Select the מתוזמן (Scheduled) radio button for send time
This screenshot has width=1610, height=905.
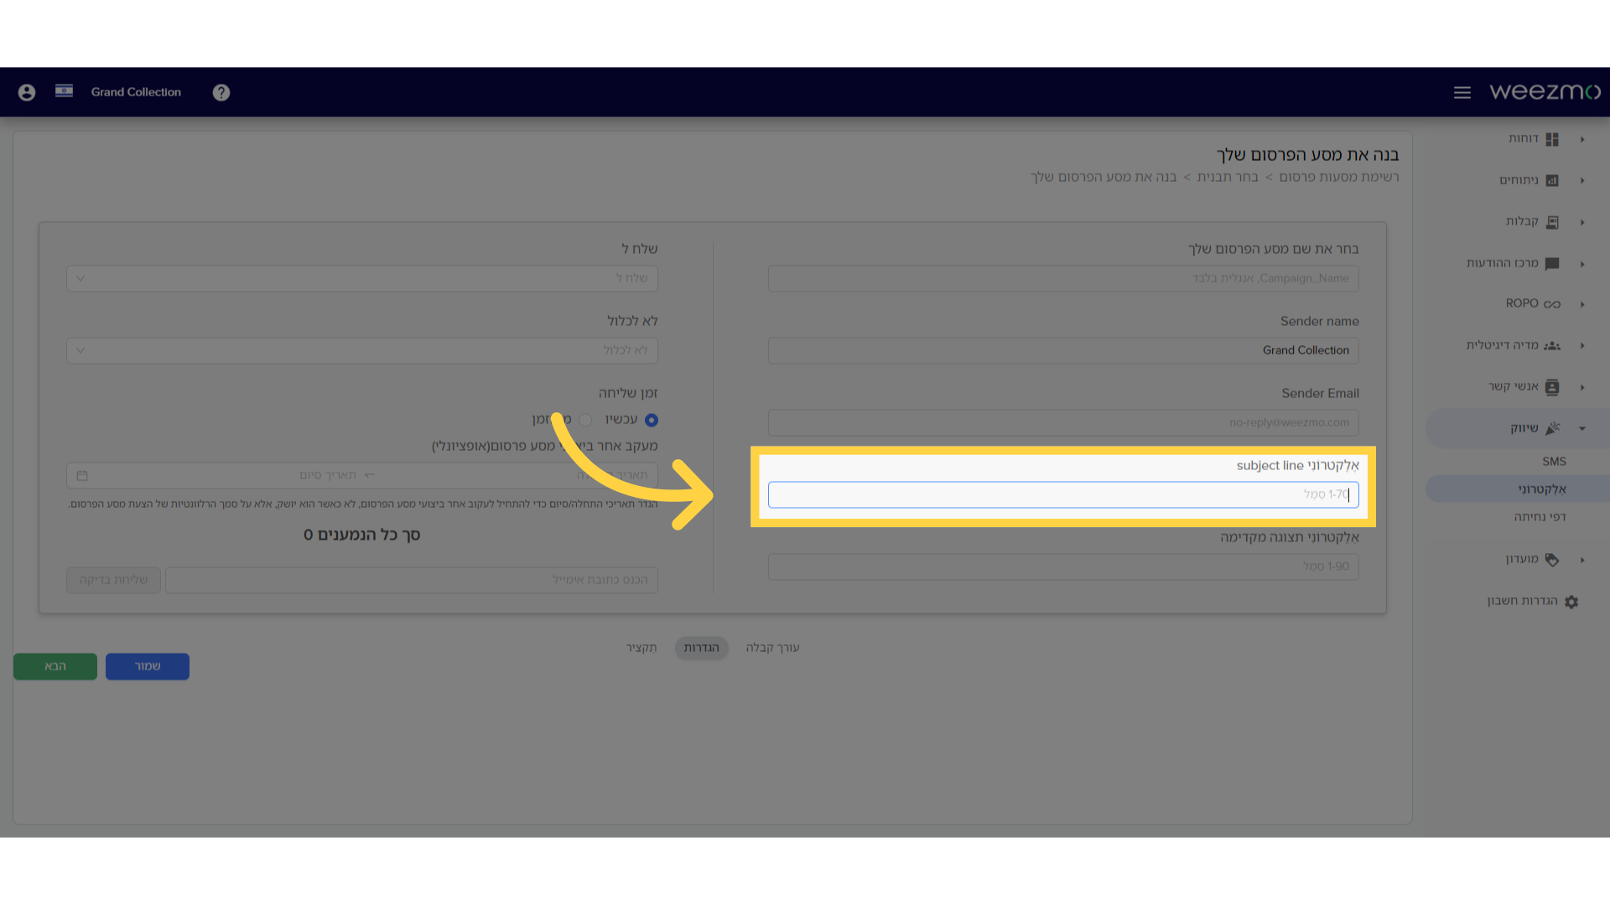(x=585, y=419)
